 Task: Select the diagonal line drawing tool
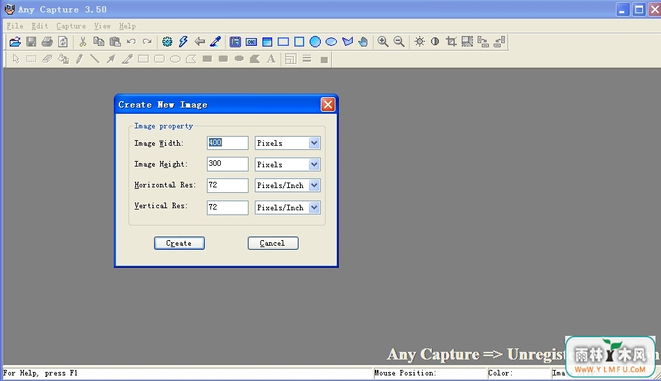pyautogui.click(x=95, y=59)
